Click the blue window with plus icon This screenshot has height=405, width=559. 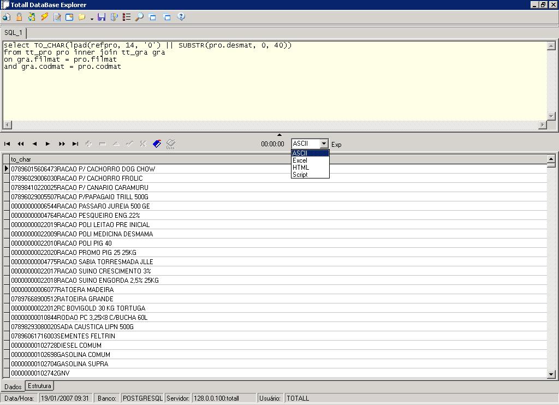point(69,17)
